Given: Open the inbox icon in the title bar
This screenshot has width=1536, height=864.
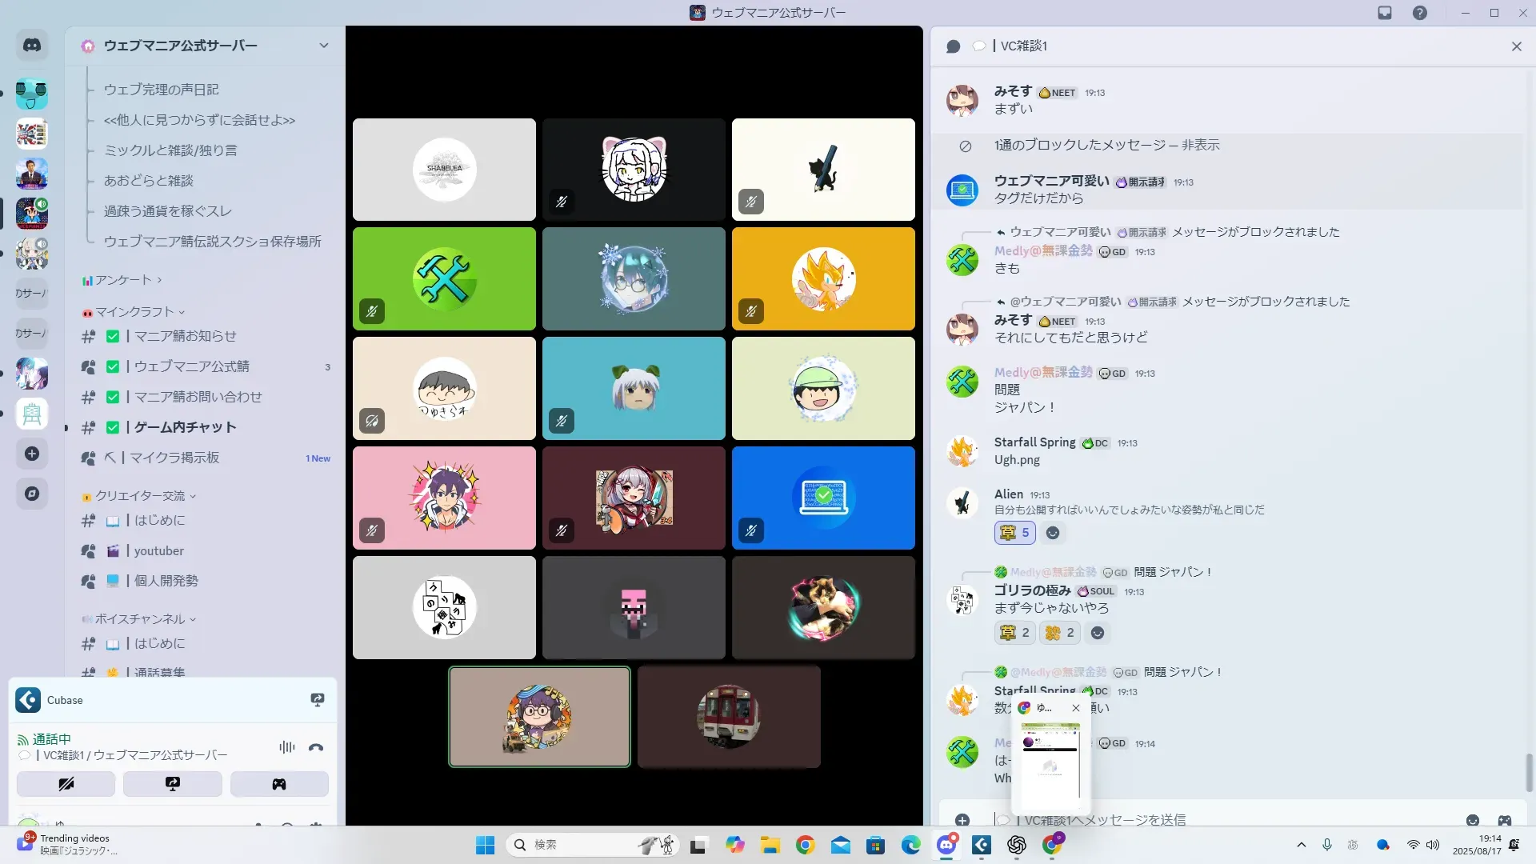Looking at the screenshot, I should pyautogui.click(x=1384, y=13).
